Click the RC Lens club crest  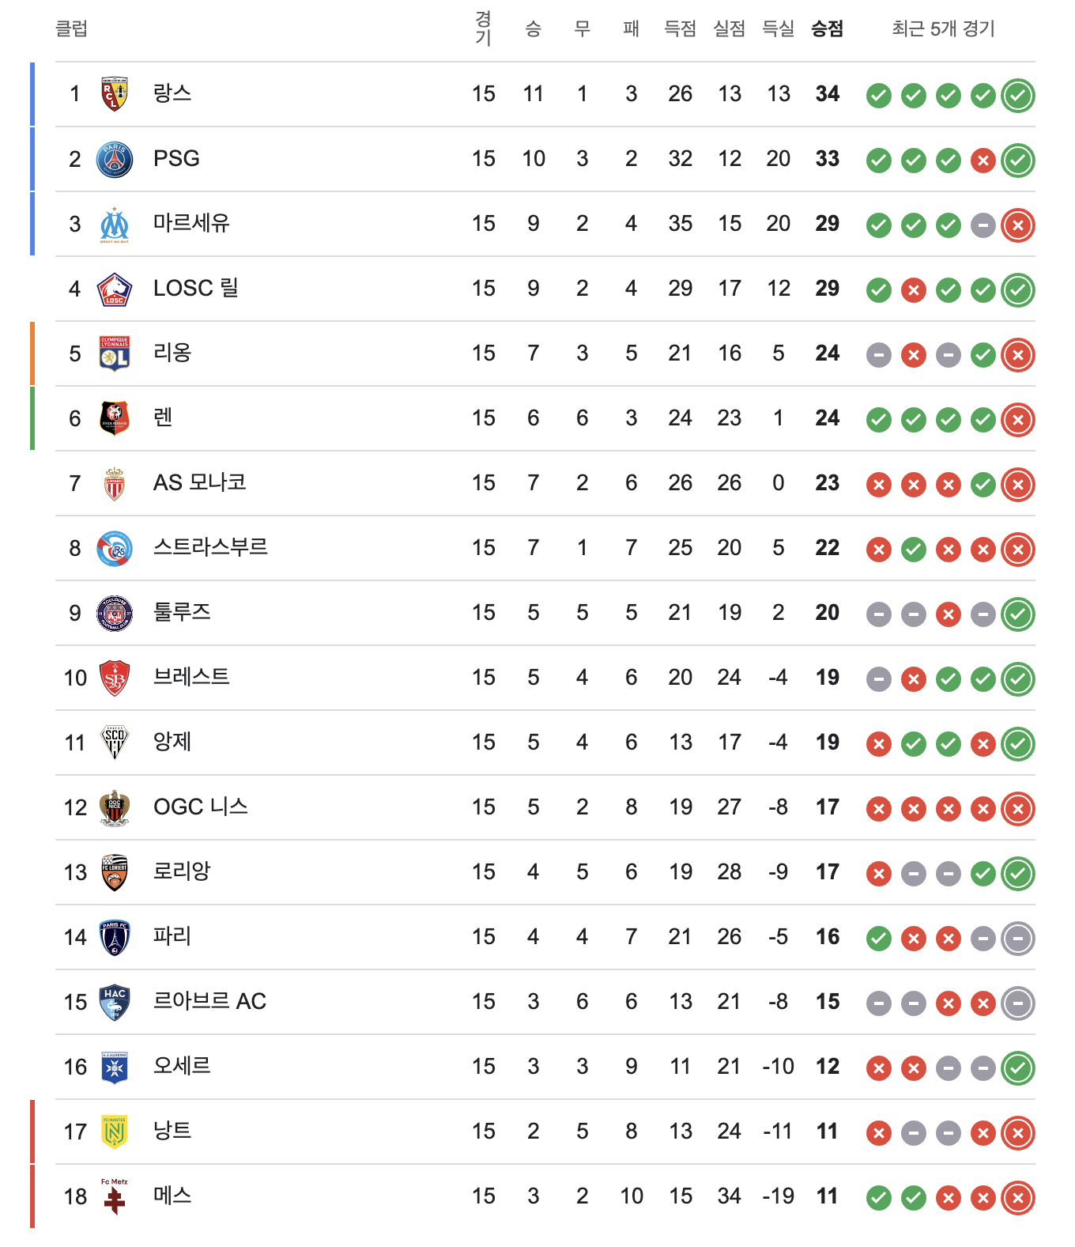click(115, 94)
